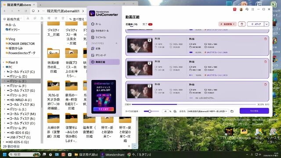Click the compression percent input field

click(x=166, y=111)
